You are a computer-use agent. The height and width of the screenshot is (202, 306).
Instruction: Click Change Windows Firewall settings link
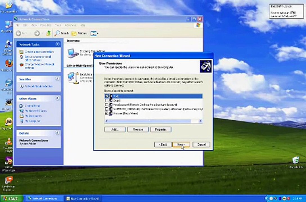point(39,66)
